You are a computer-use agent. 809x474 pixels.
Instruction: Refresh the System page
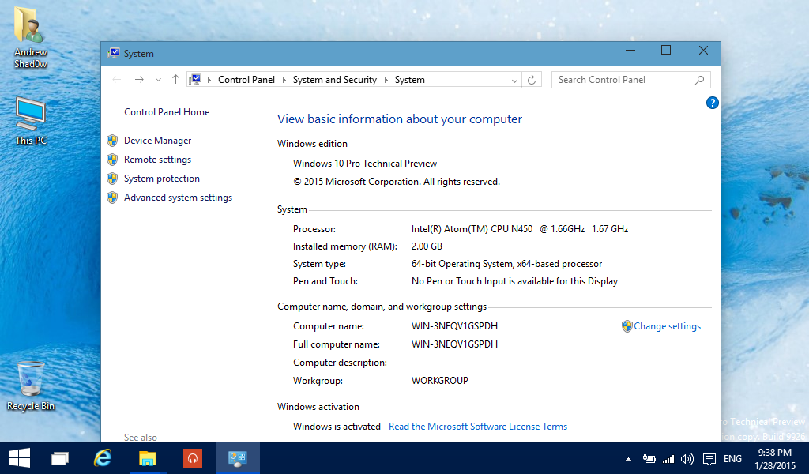tap(532, 80)
